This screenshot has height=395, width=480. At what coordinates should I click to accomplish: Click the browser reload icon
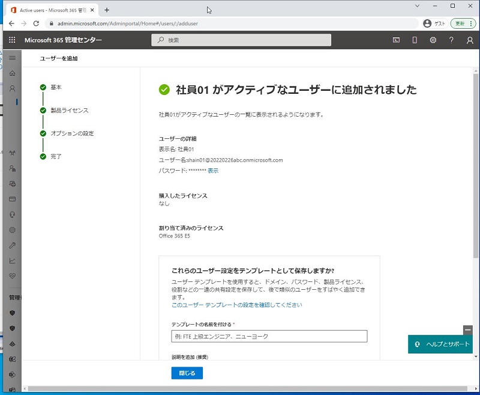(36, 23)
